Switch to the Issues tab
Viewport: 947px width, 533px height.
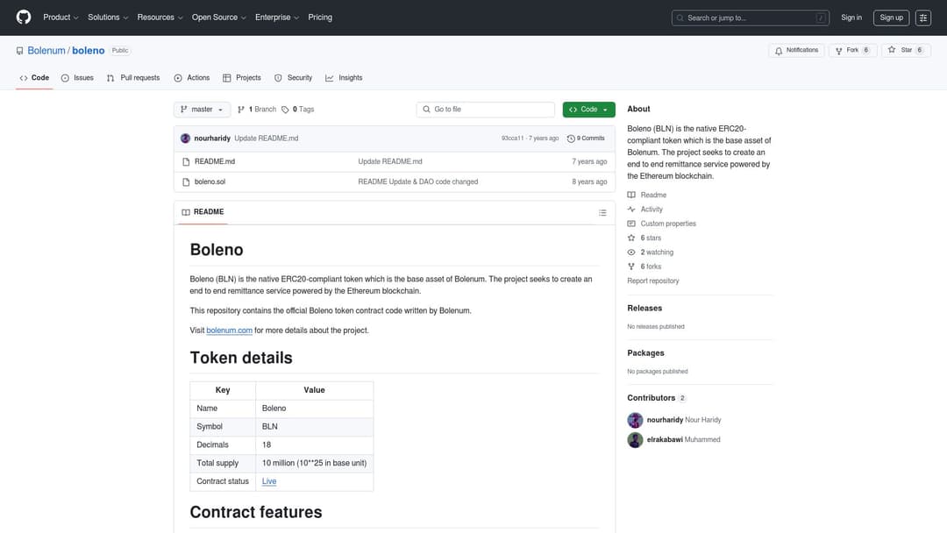coord(77,78)
